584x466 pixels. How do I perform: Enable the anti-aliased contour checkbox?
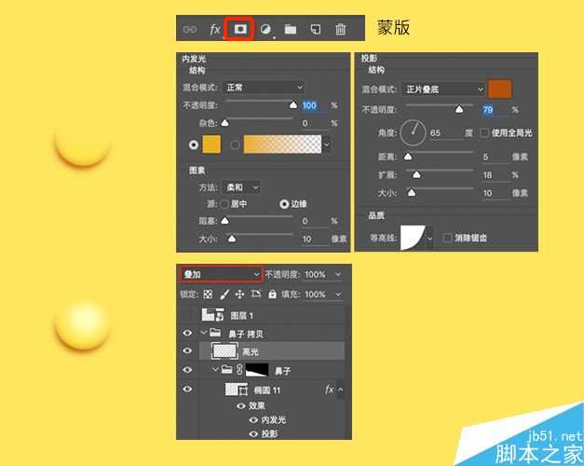pos(448,238)
